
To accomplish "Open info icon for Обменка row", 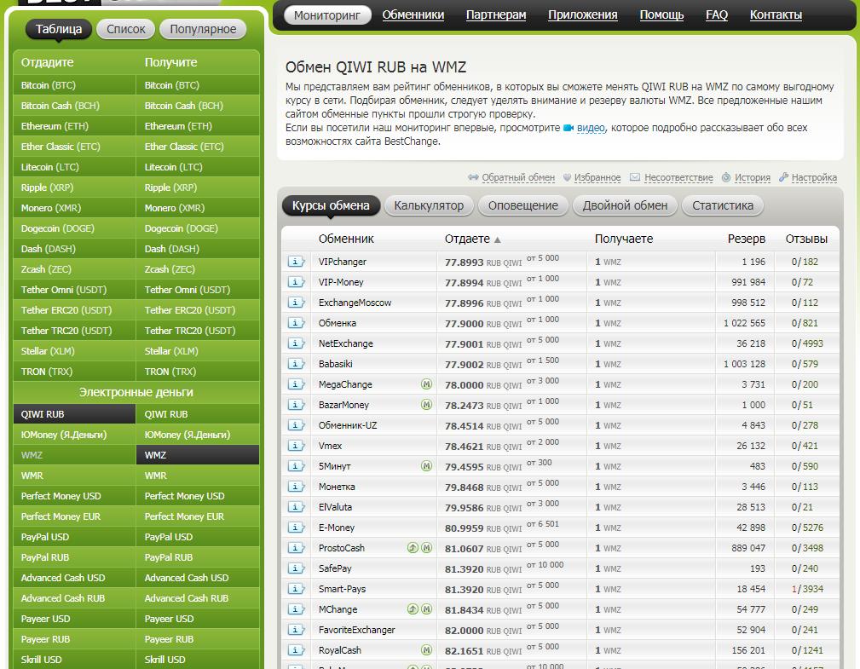I will pyautogui.click(x=296, y=323).
